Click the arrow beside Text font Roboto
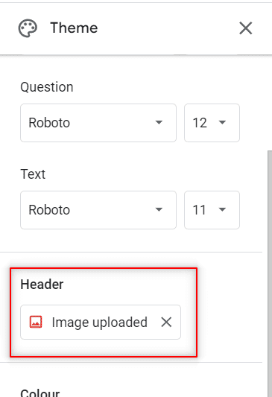The image size is (272, 397). pyautogui.click(x=159, y=209)
